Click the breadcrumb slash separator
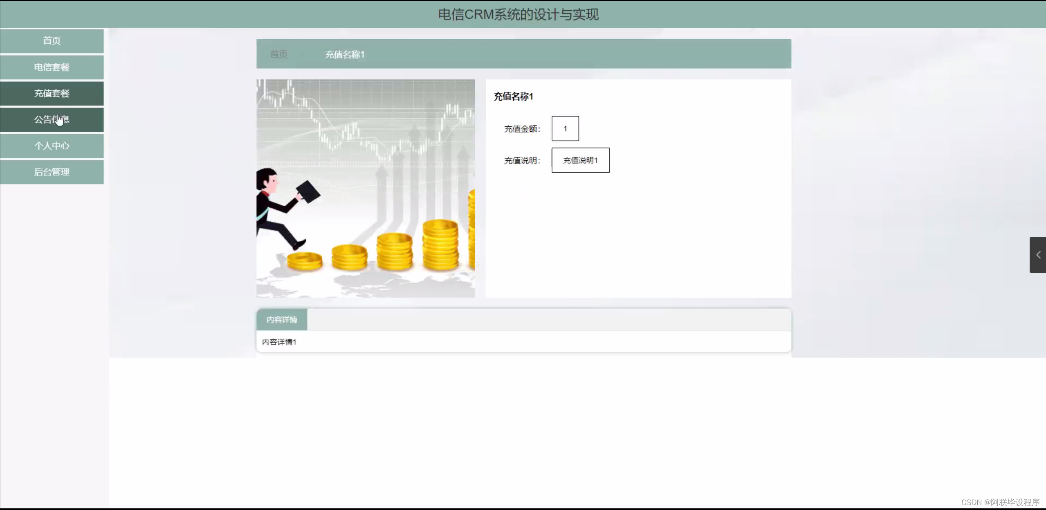 point(303,55)
